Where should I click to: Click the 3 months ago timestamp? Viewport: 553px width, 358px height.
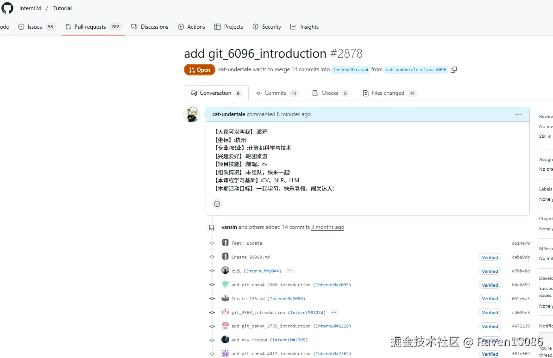pyautogui.click(x=327, y=227)
